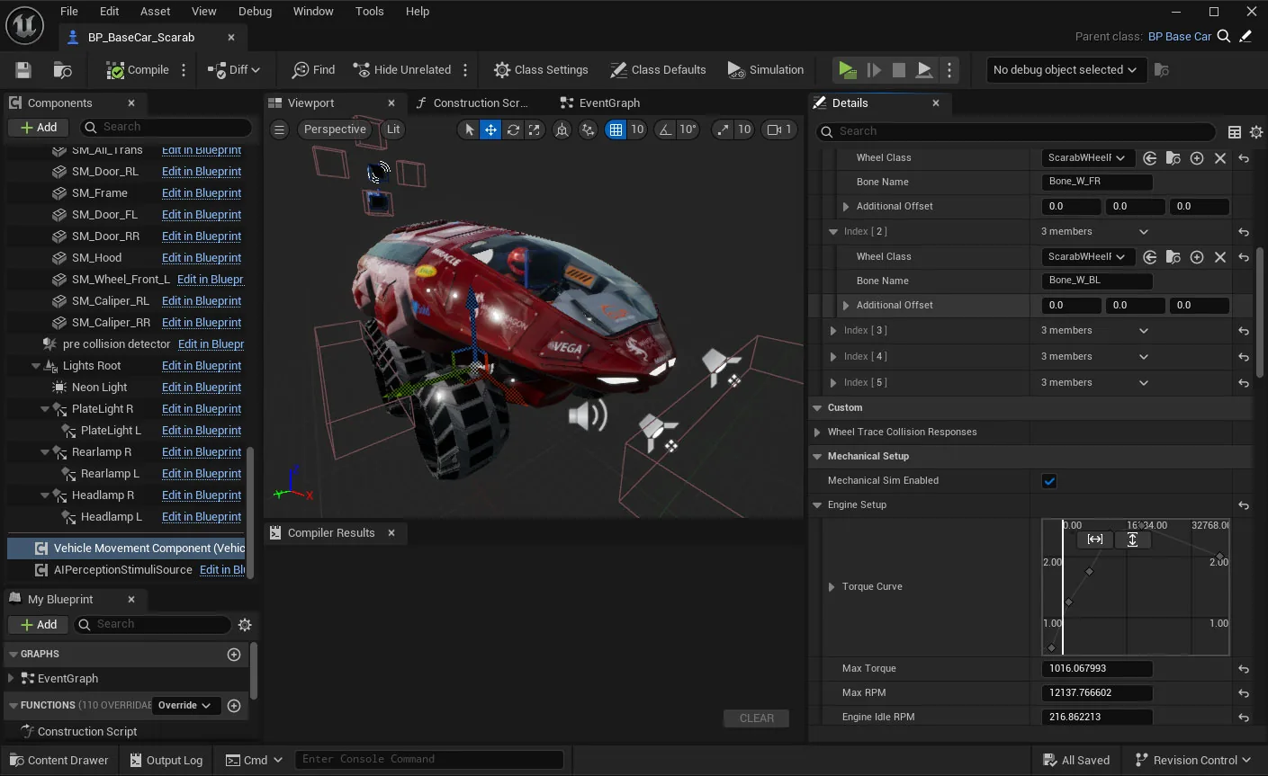
Task: Toggle Hide Unrelated nodes
Action: tap(401, 69)
